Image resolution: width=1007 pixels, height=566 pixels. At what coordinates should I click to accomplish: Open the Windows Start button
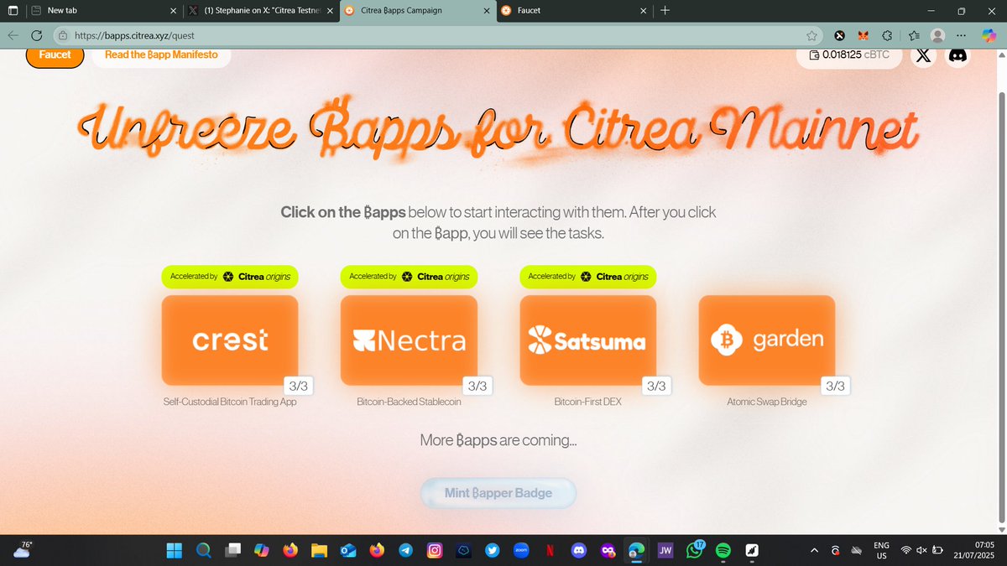pos(174,550)
